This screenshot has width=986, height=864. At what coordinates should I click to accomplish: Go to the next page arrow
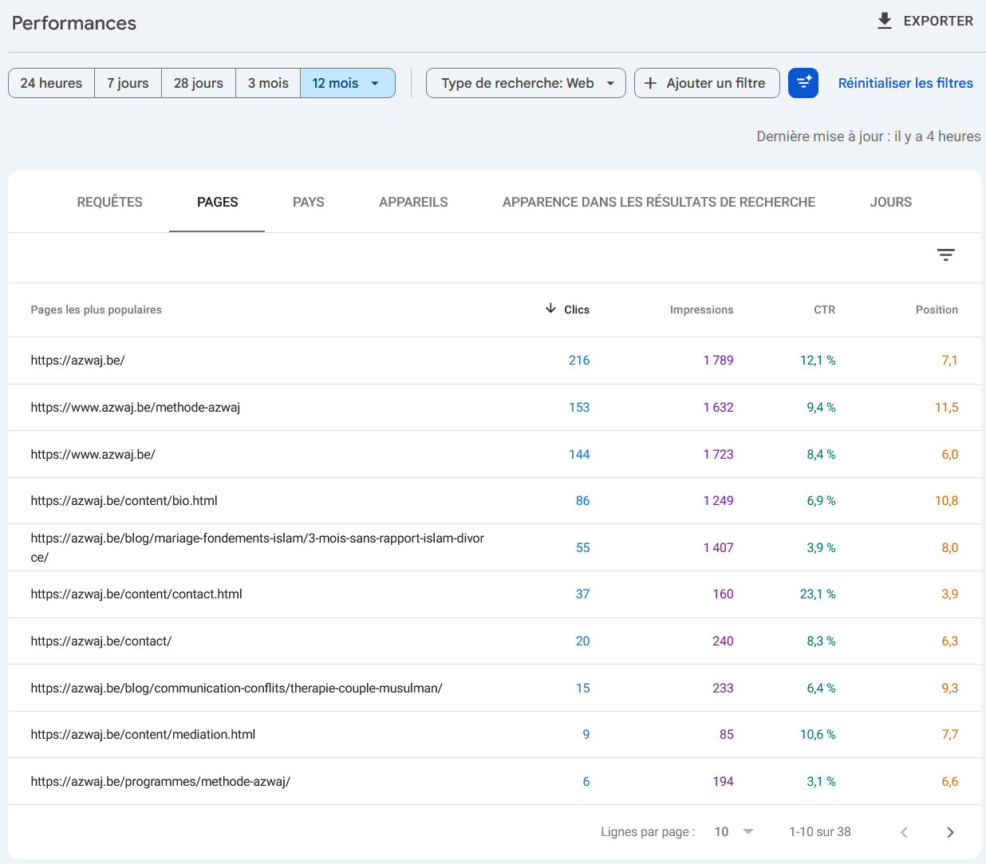click(x=950, y=832)
